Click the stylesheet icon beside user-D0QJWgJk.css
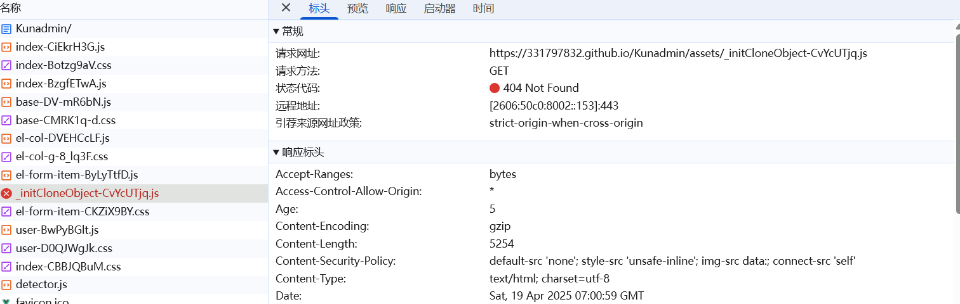This screenshot has height=304, width=960. click(x=6, y=248)
